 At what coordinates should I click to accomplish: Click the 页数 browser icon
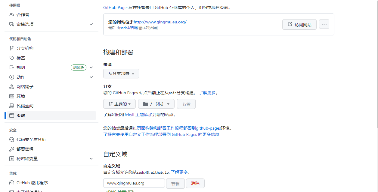click(x=12, y=115)
